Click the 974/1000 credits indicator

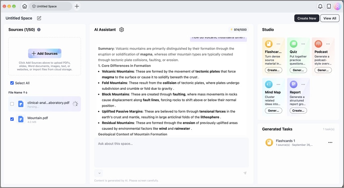[238, 30]
